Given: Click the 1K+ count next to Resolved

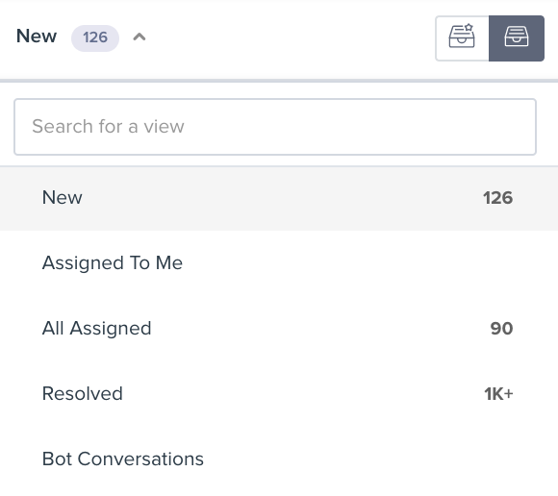Looking at the screenshot, I should point(498,394).
